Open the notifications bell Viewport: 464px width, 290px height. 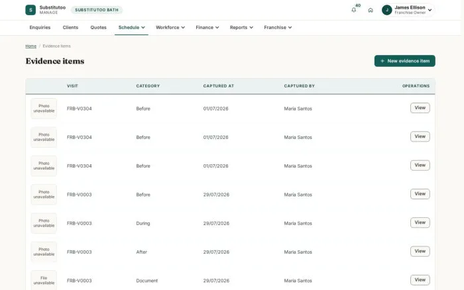click(x=353, y=10)
